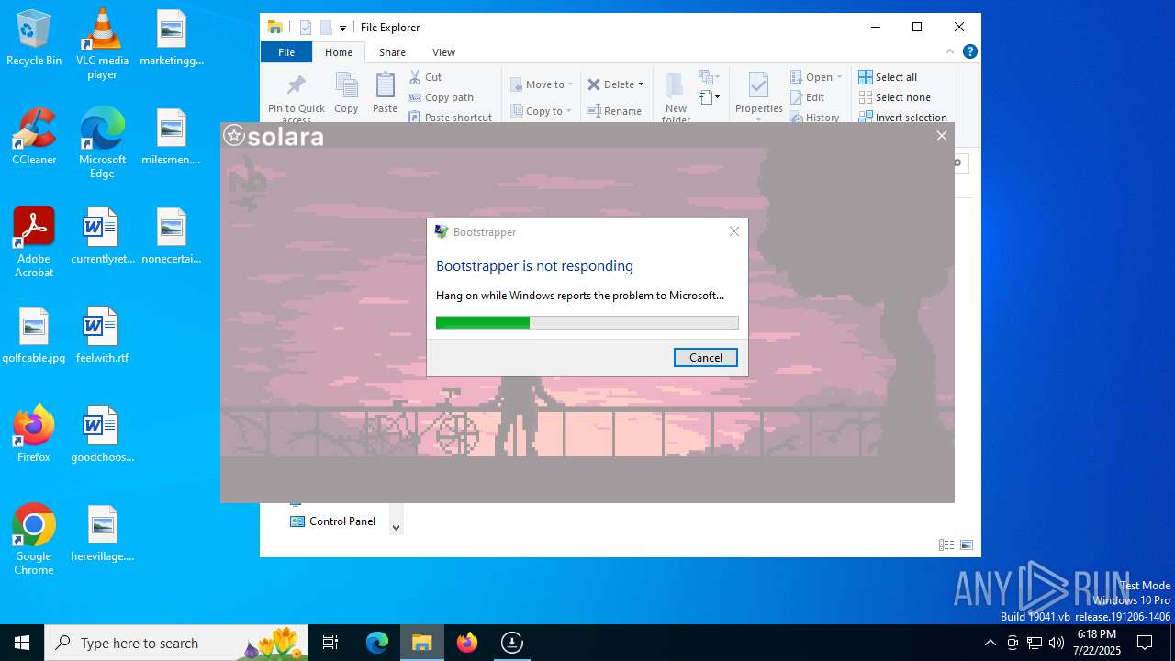Open Firefox desktop shortcut
This screenshot has height=661, width=1175.
point(34,433)
